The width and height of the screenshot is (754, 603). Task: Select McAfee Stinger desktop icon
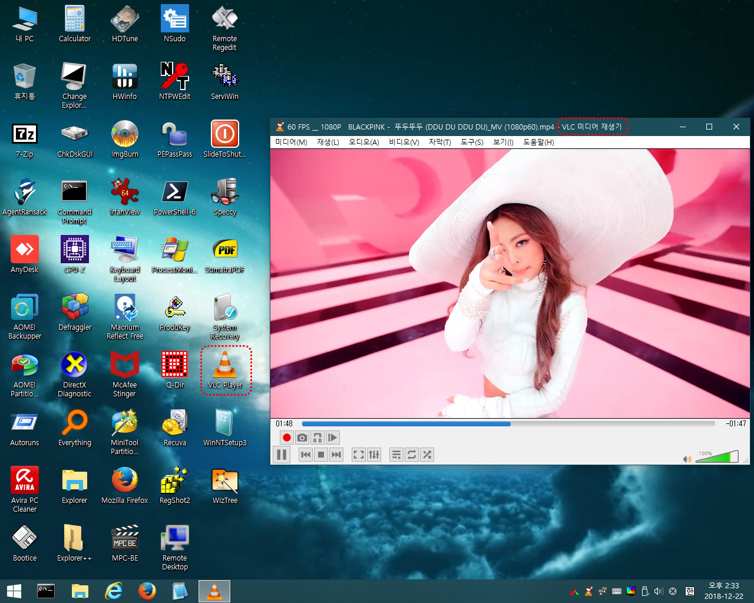125,375
